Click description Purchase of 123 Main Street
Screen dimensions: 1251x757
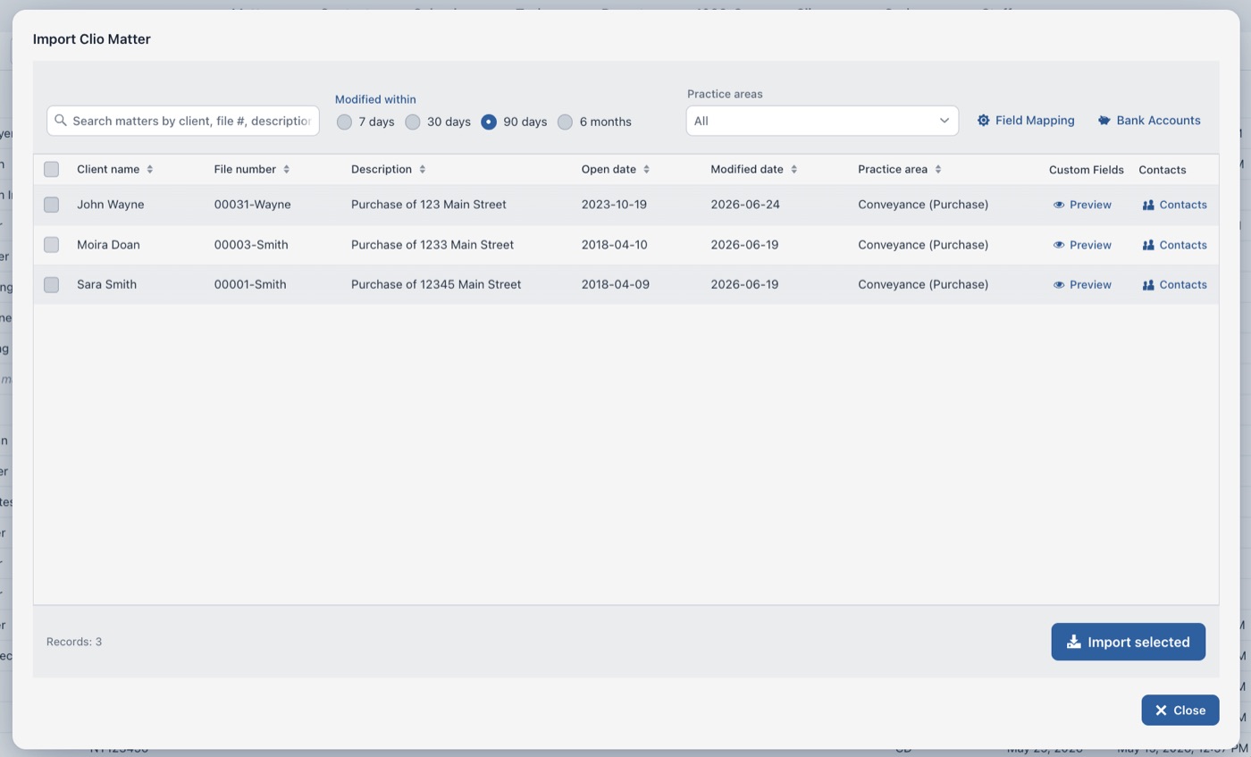pos(429,205)
